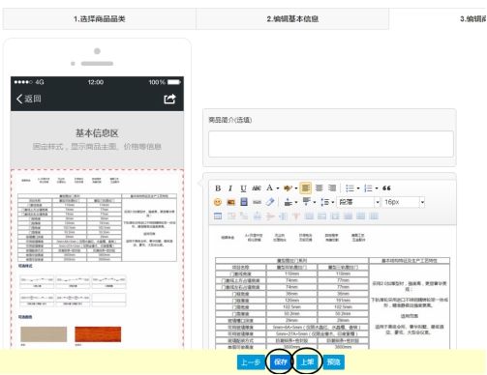Expand the unordered list style dropdown

pos(358,188)
